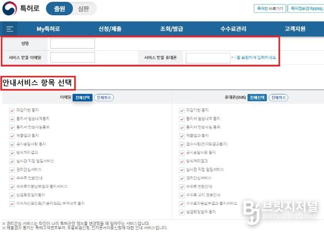Open the 수수료관리 menu

click(233, 29)
